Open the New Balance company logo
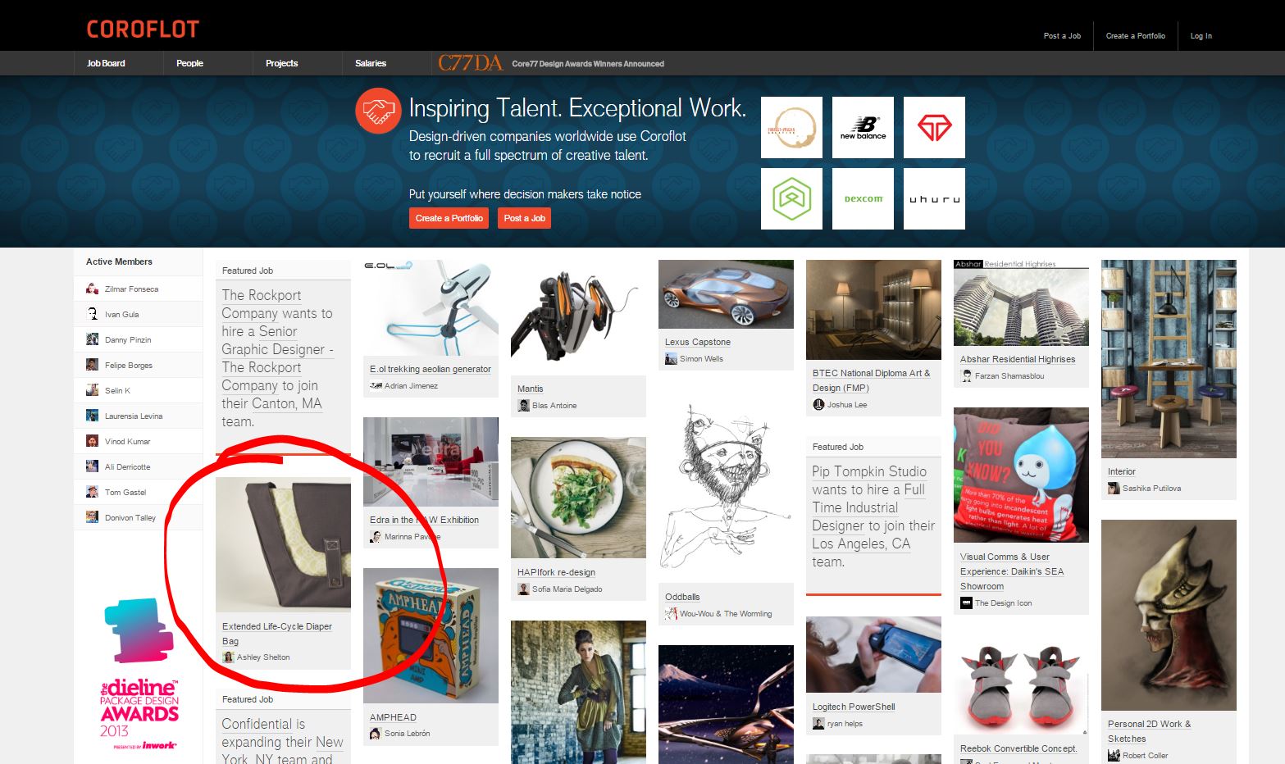Screen dimensions: 1285x764 [x=863, y=127]
